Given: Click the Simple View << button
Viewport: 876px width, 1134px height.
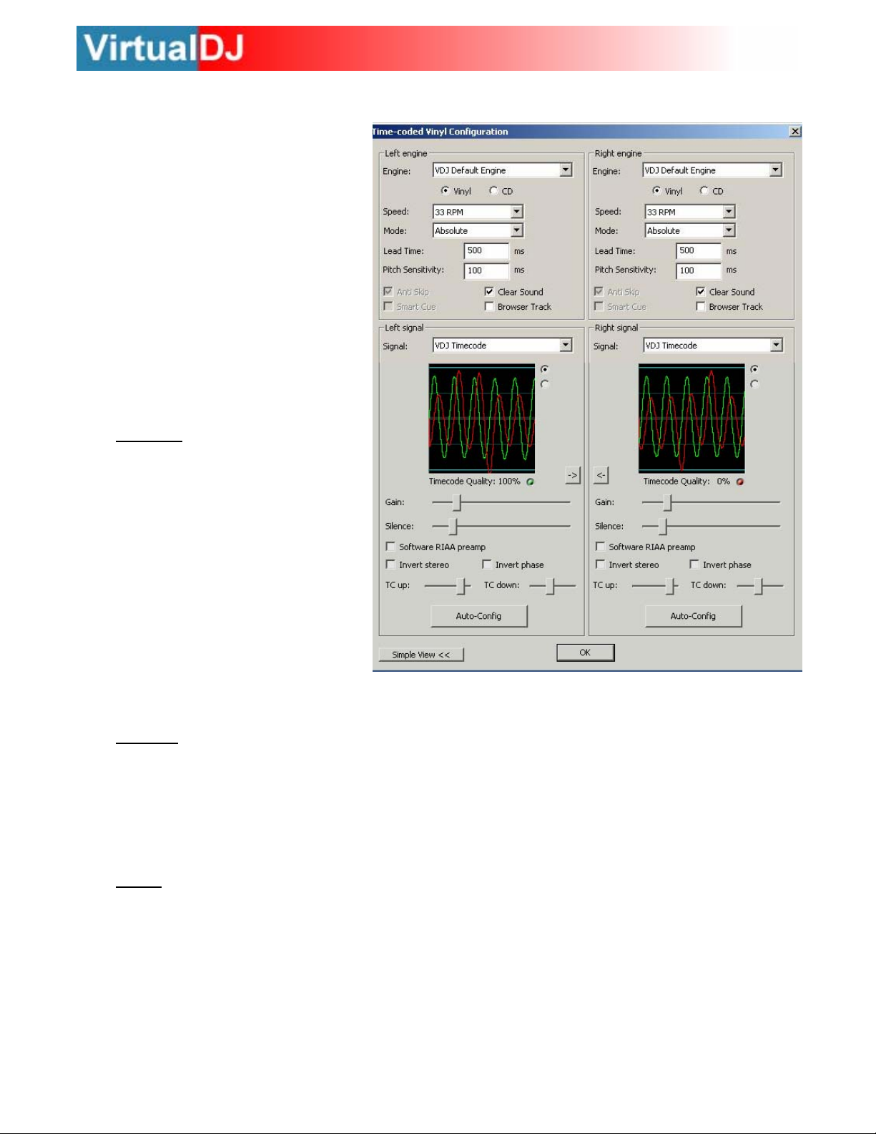Looking at the screenshot, I should tap(421, 655).
